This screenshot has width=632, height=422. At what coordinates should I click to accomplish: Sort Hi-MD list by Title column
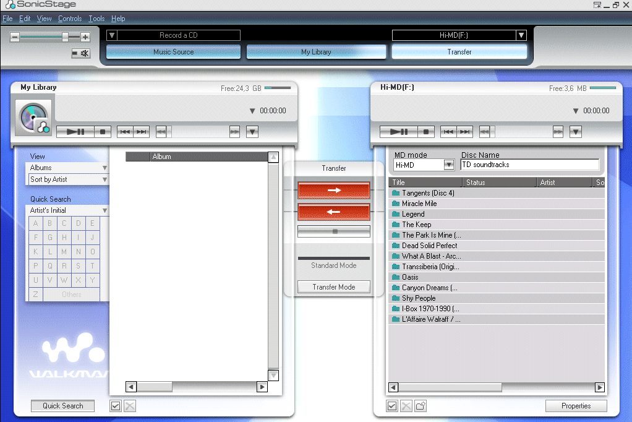click(425, 183)
